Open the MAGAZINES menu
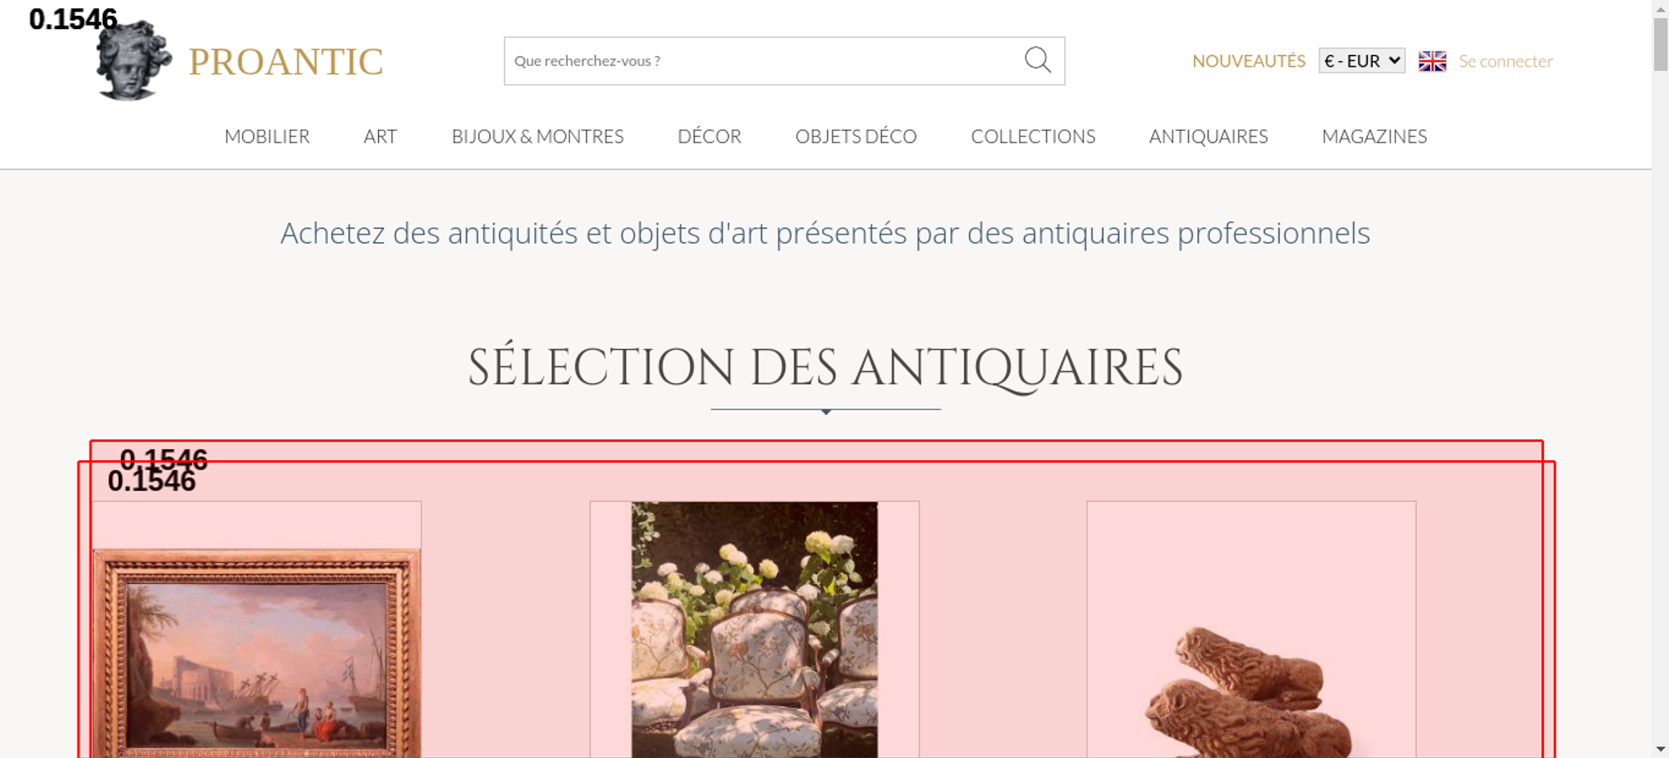 pos(1374,136)
